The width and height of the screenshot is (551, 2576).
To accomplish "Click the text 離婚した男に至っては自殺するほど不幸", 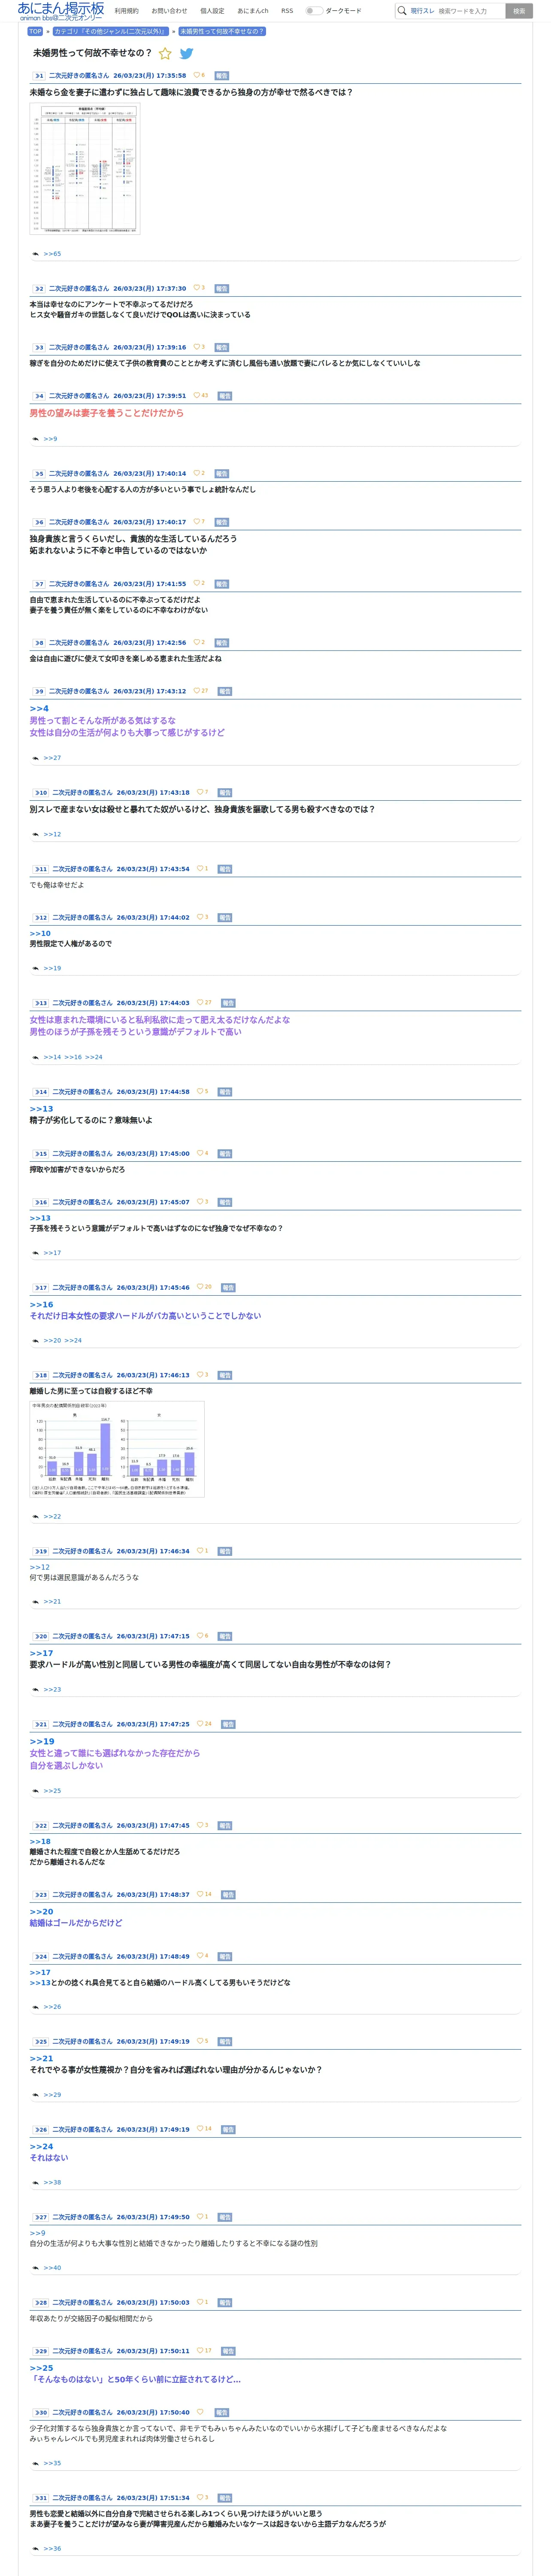I will (x=91, y=1391).
